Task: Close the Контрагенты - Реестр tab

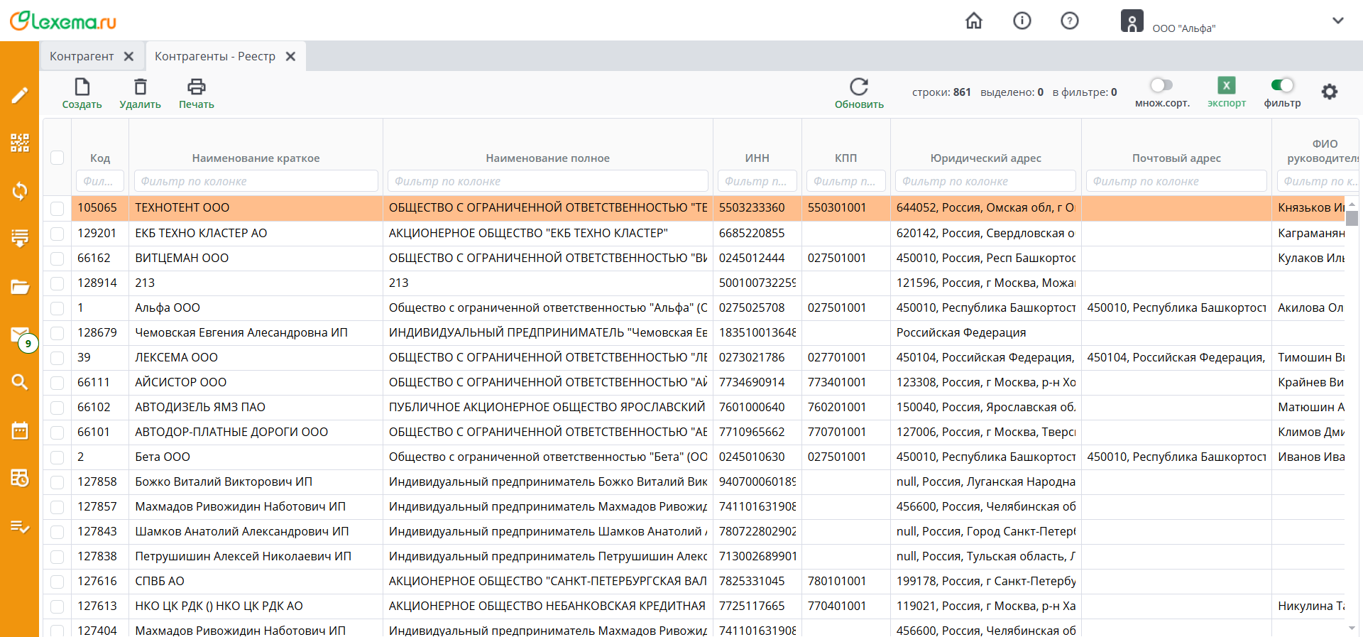Action: pyautogui.click(x=290, y=56)
